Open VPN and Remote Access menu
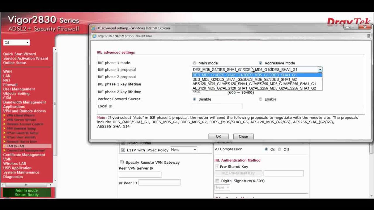The image size is (374, 210). (x=25, y=111)
